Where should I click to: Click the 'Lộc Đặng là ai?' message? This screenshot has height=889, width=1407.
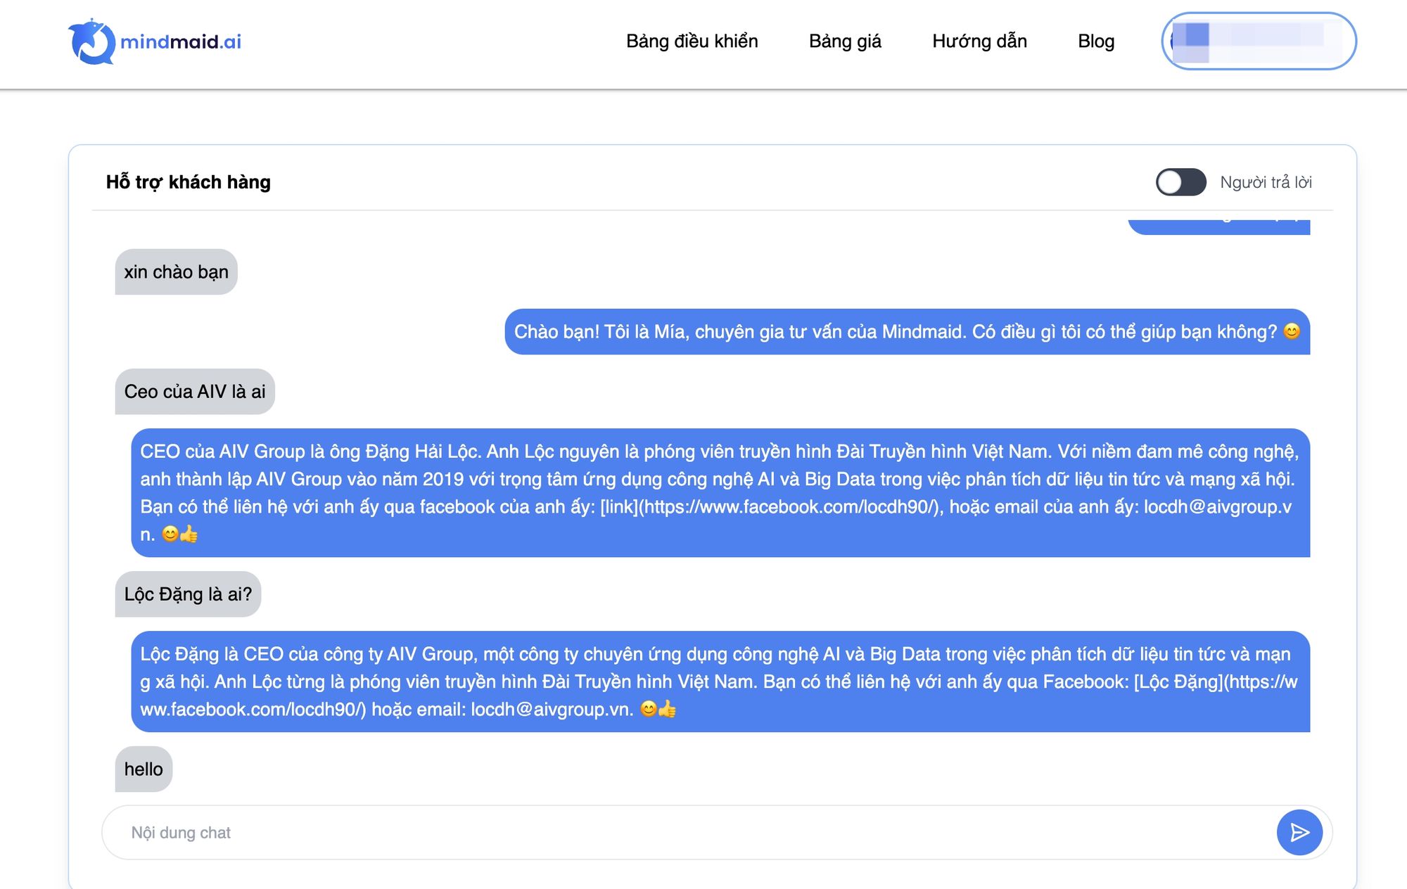coord(188,594)
